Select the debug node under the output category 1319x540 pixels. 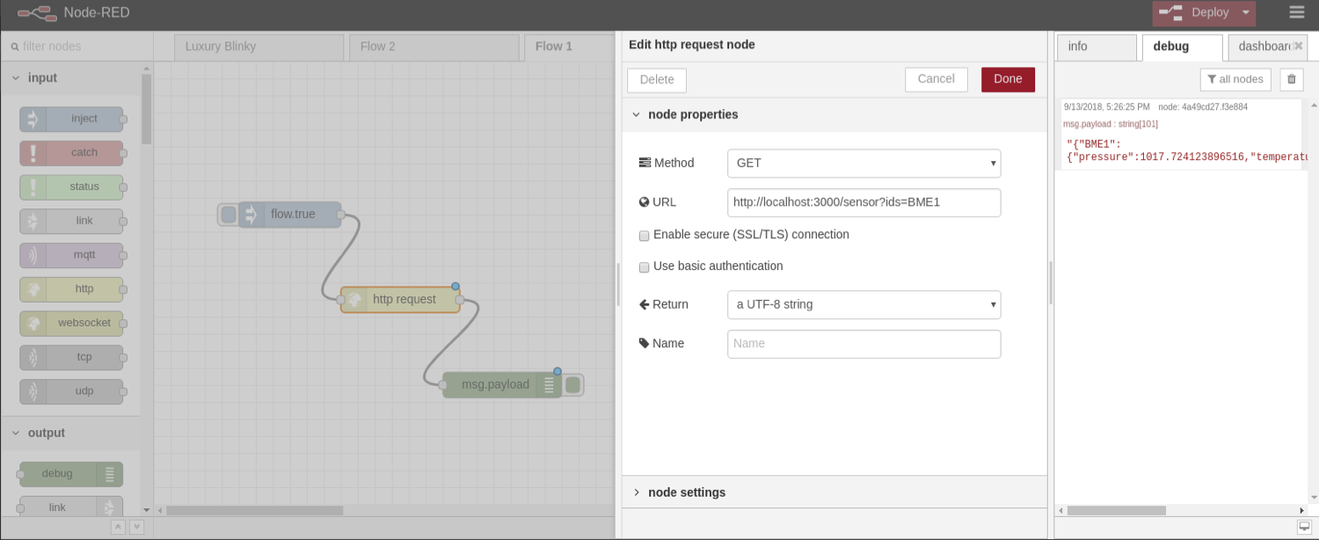(x=71, y=474)
